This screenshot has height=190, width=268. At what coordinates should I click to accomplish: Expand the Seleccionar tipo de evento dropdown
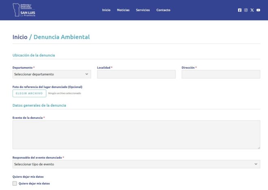click(136, 164)
